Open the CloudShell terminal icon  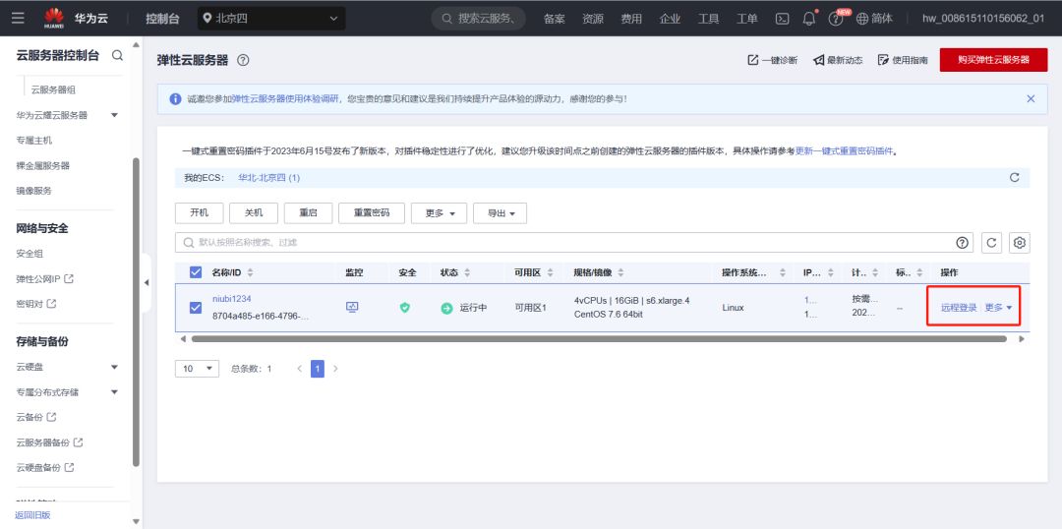783,18
